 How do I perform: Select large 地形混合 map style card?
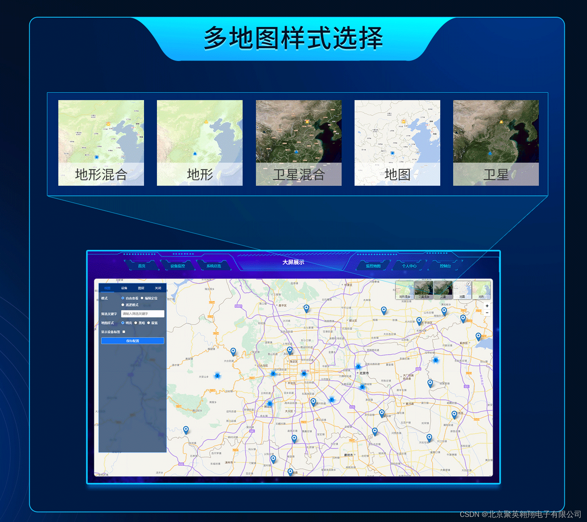coord(101,143)
